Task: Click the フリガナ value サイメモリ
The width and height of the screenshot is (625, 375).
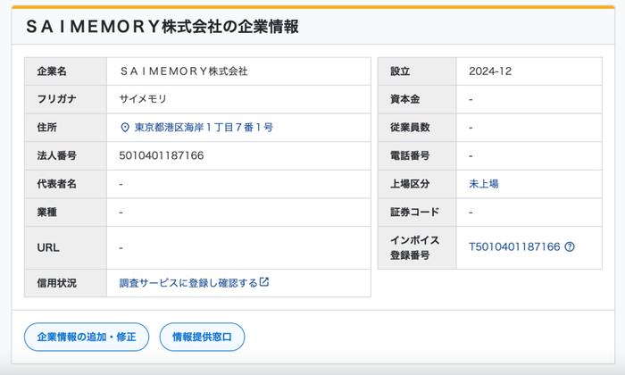Action: [143, 99]
